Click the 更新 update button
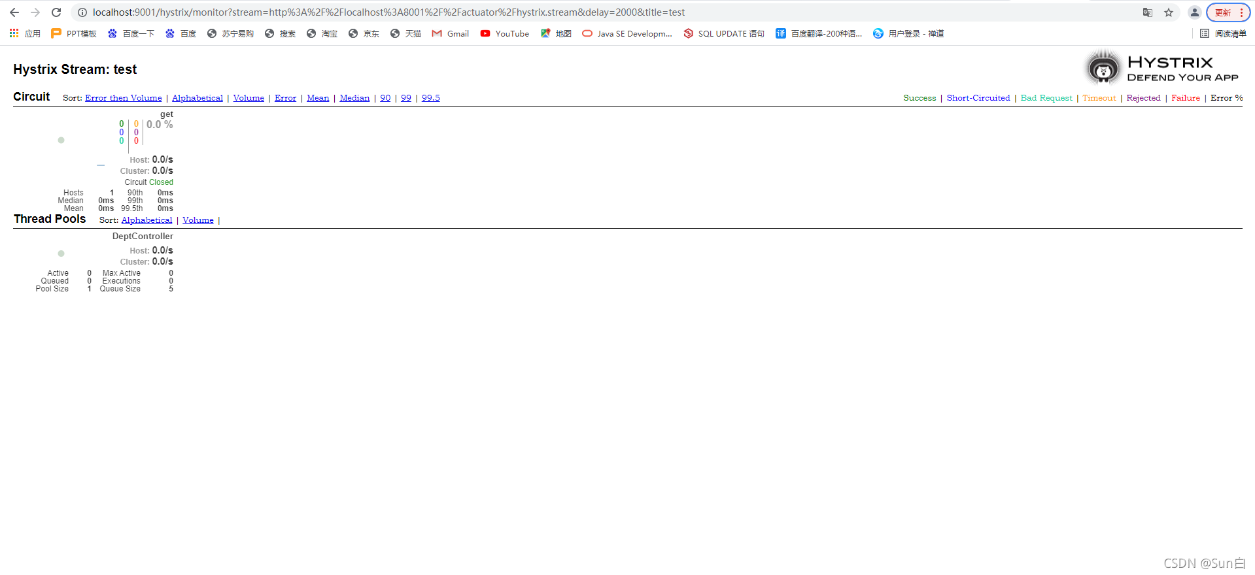The height and width of the screenshot is (575, 1255). tap(1228, 12)
